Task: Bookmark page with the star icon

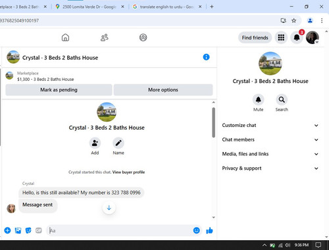Action: 293,20
